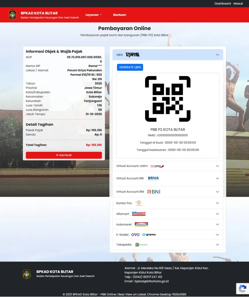
Task: Click the Bank Jatim logo
Action: pos(157,166)
